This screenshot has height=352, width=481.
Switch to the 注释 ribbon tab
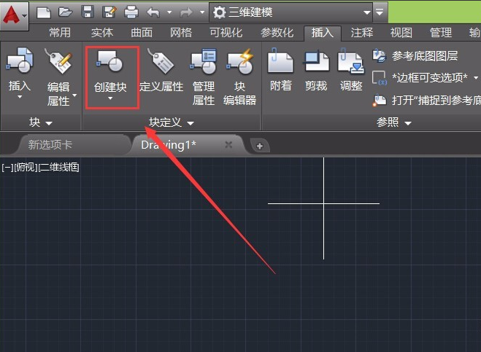pyautogui.click(x=362, y=33)
